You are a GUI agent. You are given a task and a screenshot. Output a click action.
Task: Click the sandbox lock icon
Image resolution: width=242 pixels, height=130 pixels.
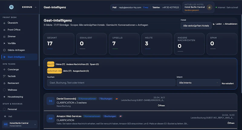(209, 7)
